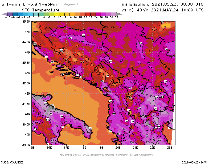Click the 43N latitude axis label
This screenshot has width=213, height=164.
(28, 73)
